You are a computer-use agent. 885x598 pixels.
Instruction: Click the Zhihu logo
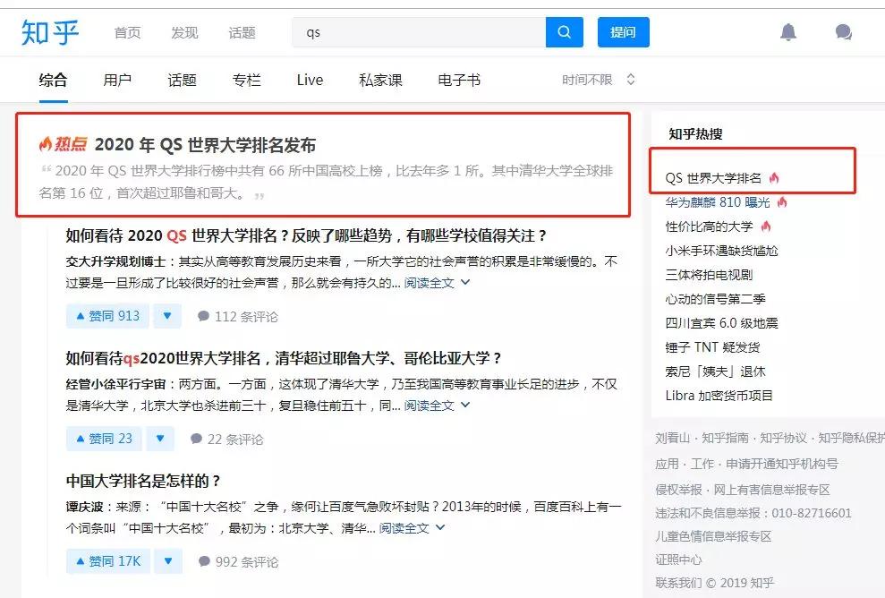[51, 31]
